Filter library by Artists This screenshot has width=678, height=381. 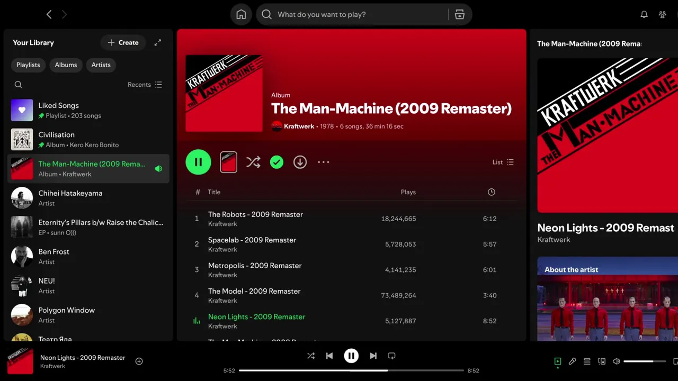click(101, 65)
